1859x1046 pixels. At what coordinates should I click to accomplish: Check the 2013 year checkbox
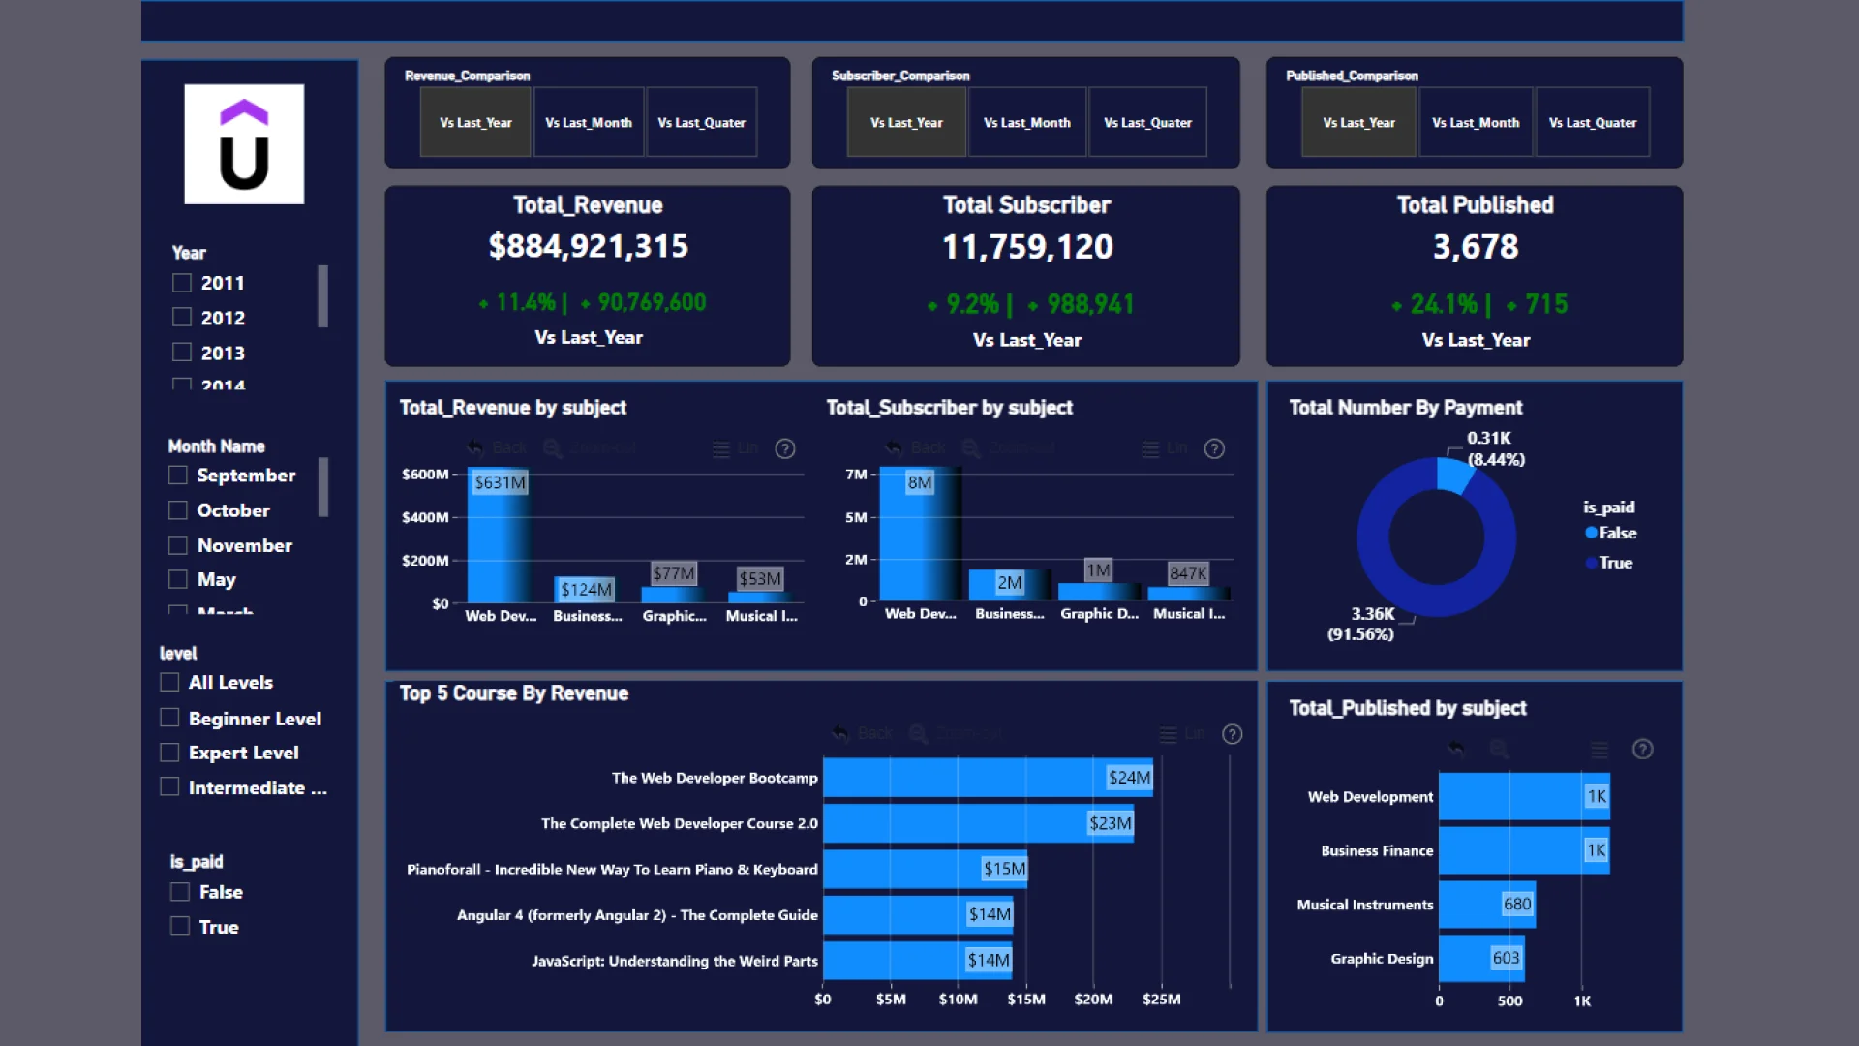pos(181,352)
